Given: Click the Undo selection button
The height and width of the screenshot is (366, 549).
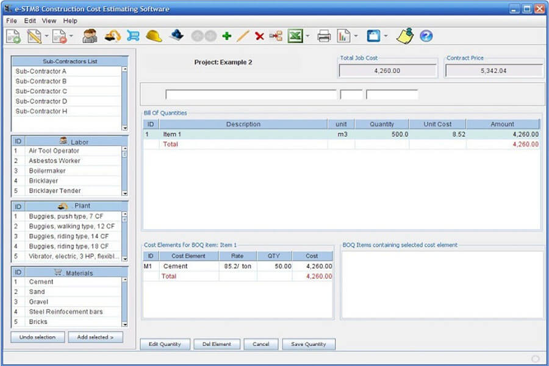Looking at the screenshot, I should pyautogui.click(x=37, y=337).
